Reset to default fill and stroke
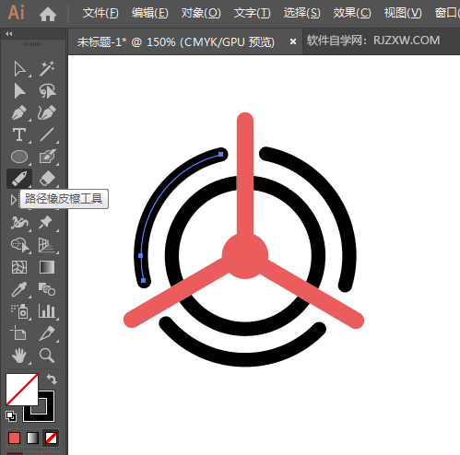 point(11,416)
